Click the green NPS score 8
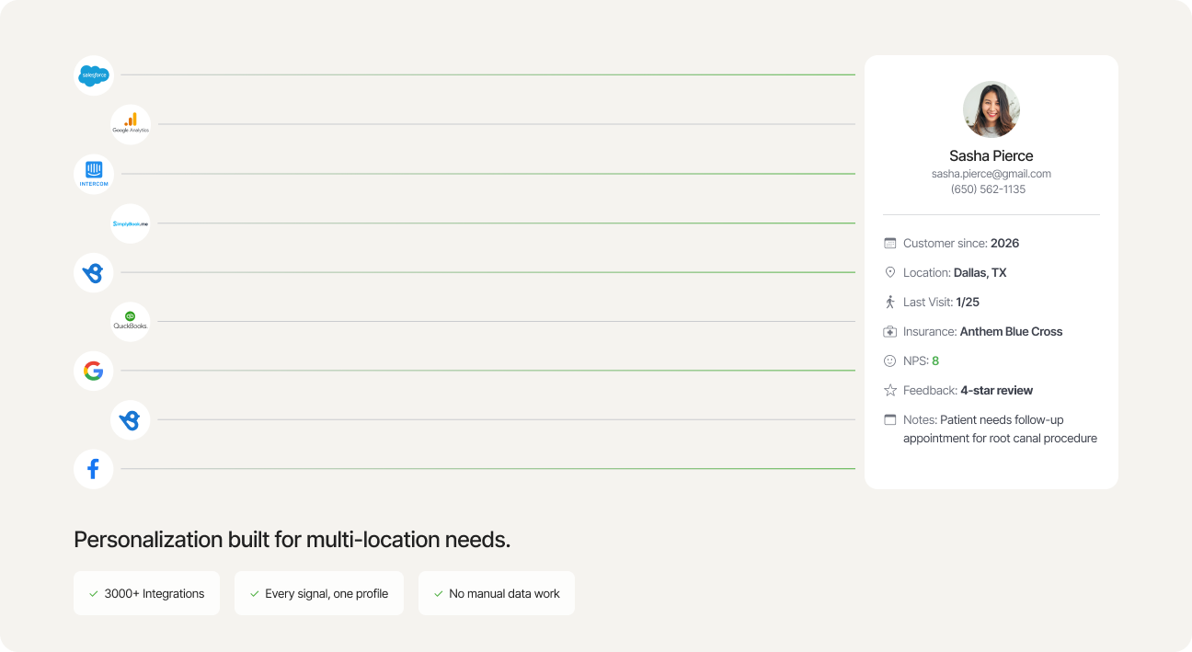This screenshot has width=1192, height=652. [935, 360]
